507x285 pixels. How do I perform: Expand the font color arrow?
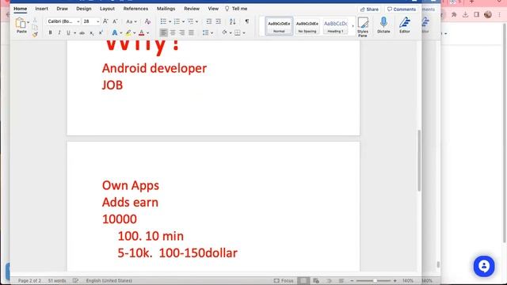click(x=148, y=33)
